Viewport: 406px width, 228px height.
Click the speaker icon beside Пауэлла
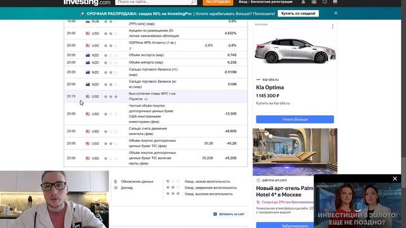click(146, 99)
